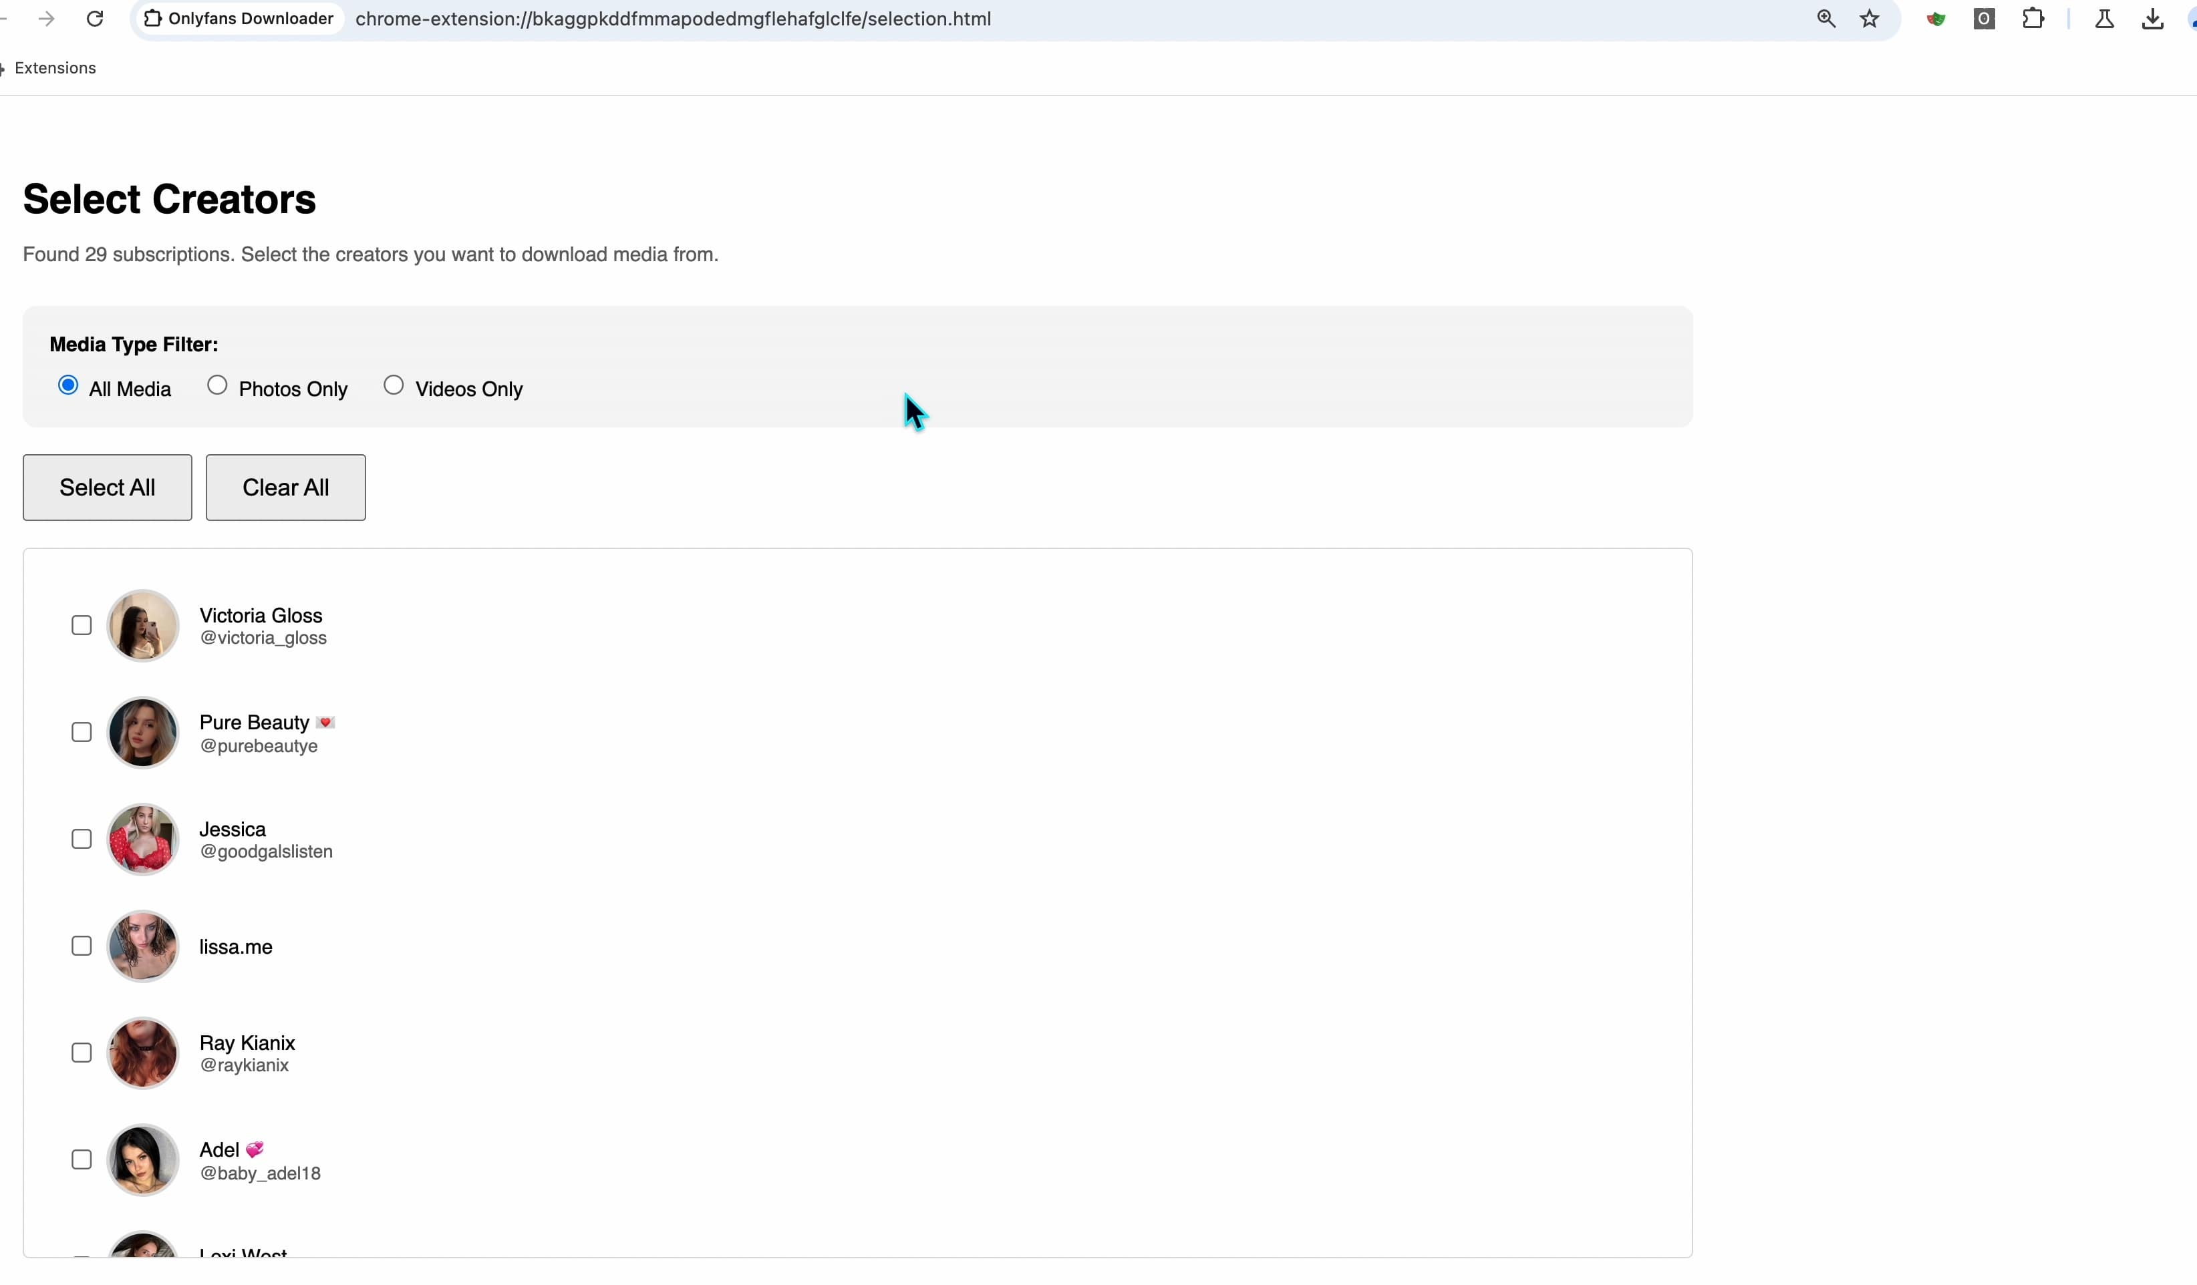Open the Chrome Labs flask icon

2105,18
